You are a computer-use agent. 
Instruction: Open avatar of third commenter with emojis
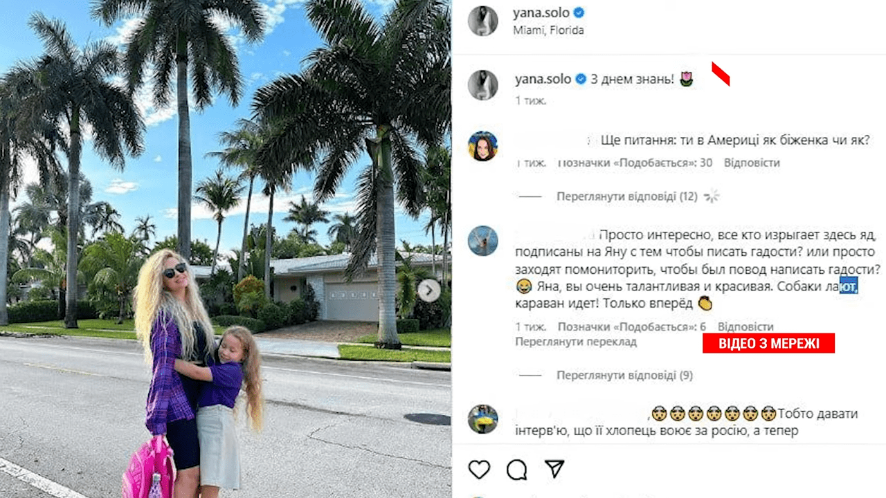click(482, 418)
